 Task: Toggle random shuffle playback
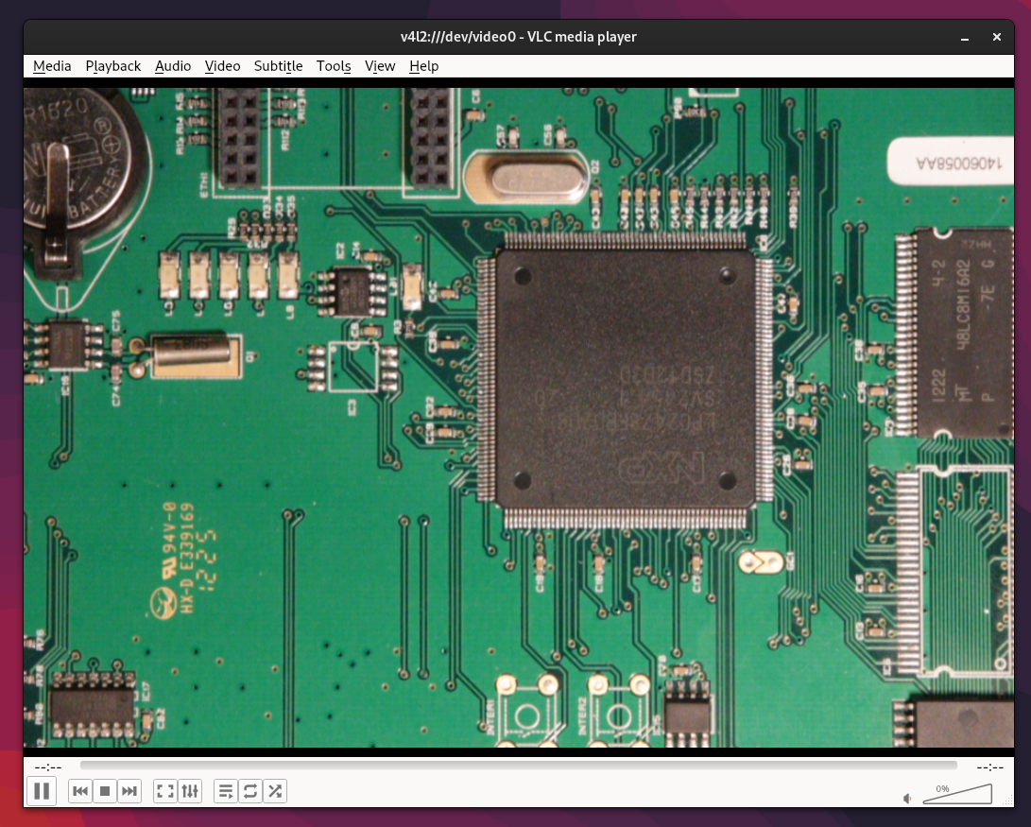click(x=276, y=791)
